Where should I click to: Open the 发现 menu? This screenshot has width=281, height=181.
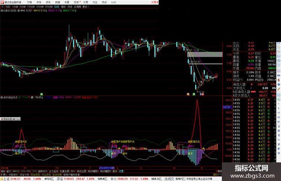click(x=76, y=2)
